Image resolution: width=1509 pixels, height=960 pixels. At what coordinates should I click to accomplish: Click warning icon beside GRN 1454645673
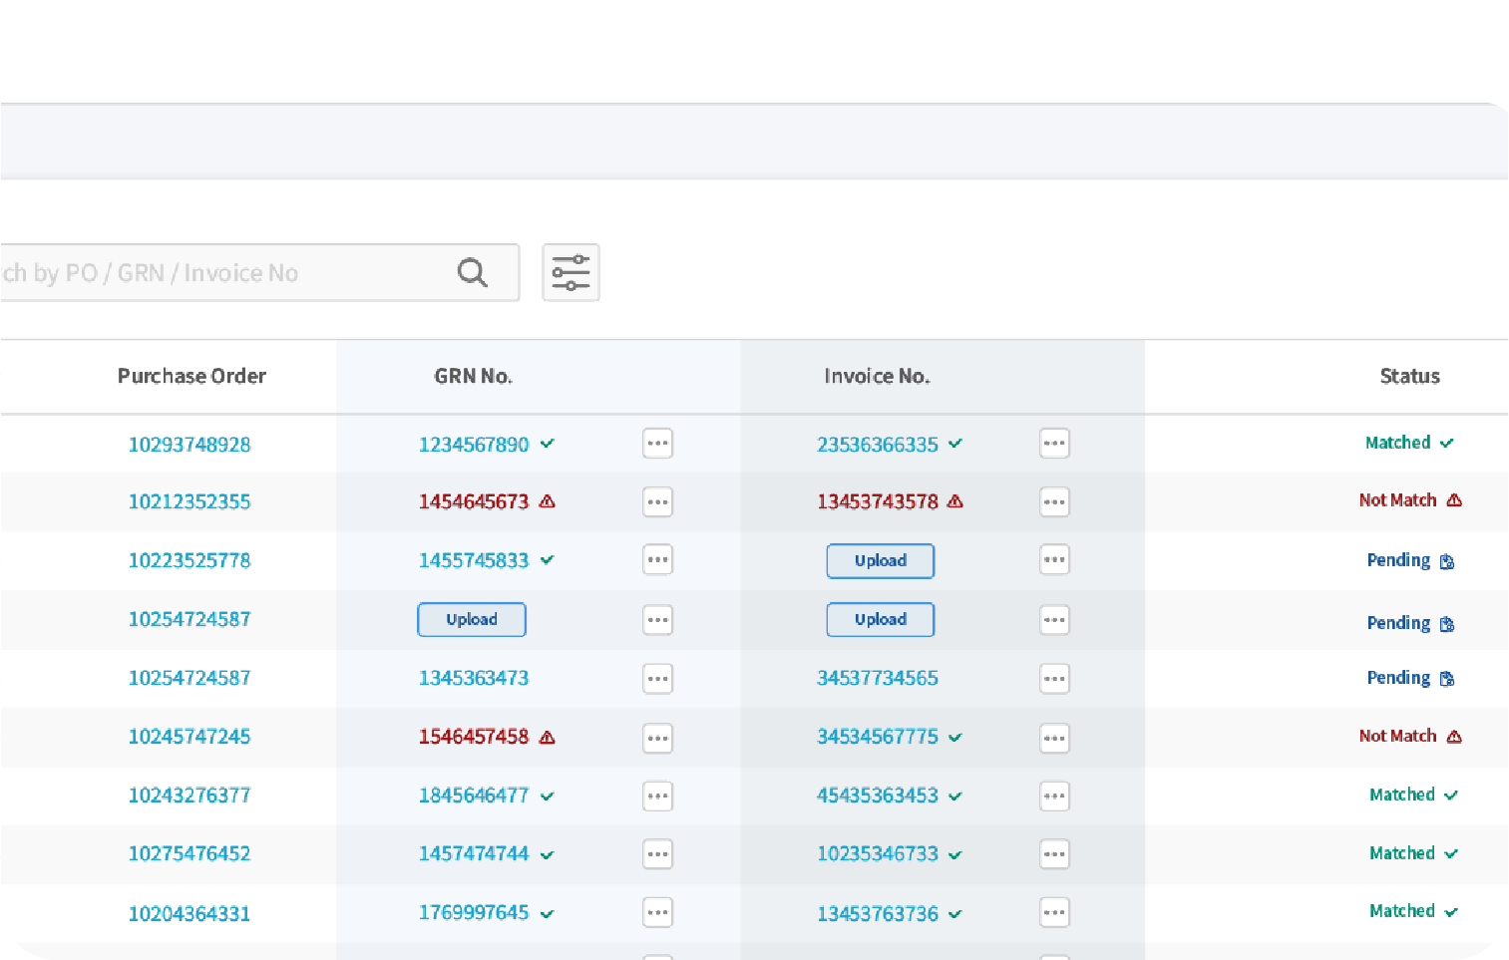pyautogui.click(x=547, y=501)
